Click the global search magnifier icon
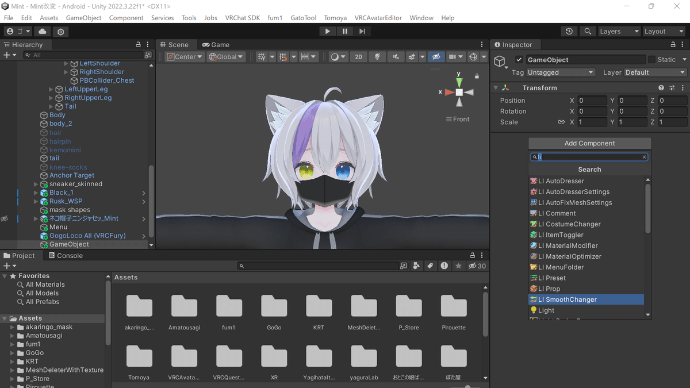 coord(587,32)
